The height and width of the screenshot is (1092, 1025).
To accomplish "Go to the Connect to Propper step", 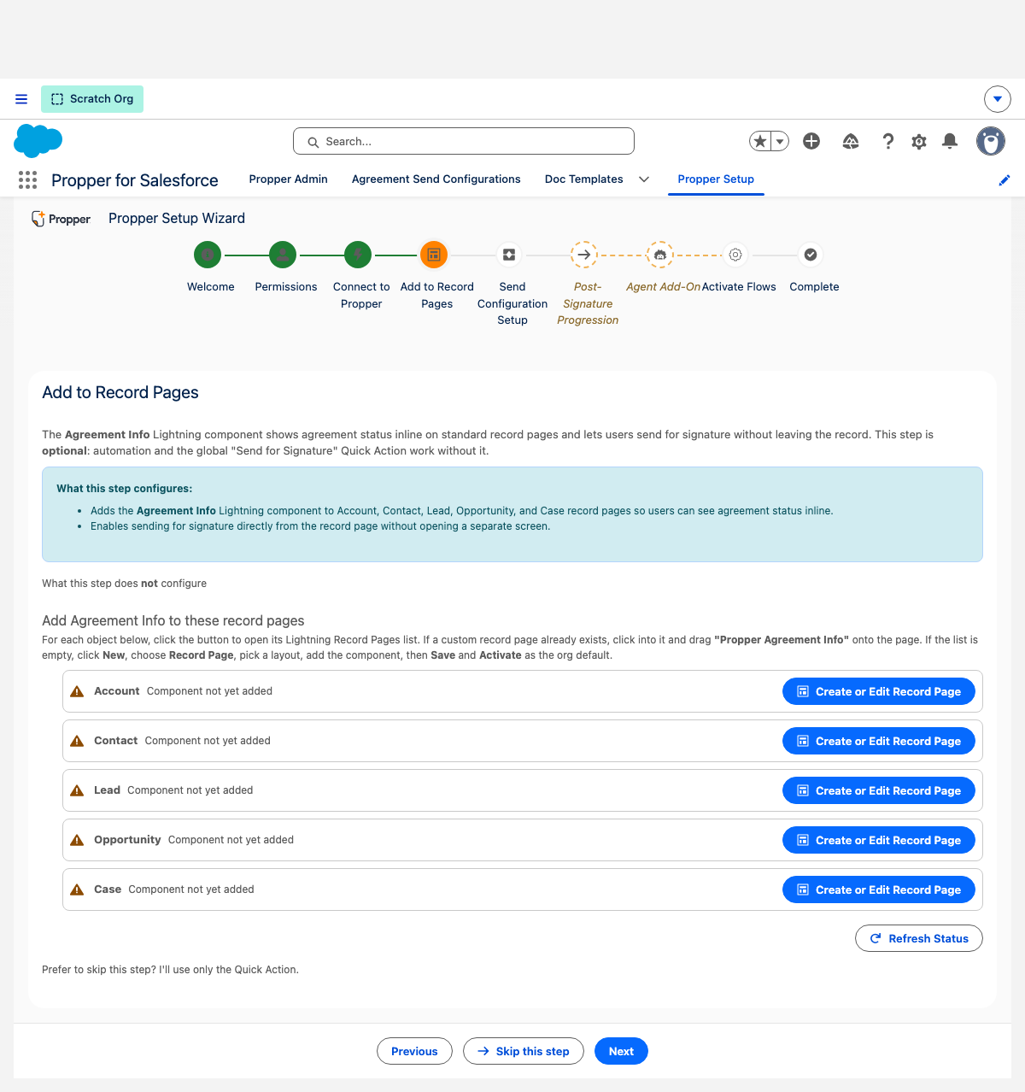I will [x=358, y=255].
